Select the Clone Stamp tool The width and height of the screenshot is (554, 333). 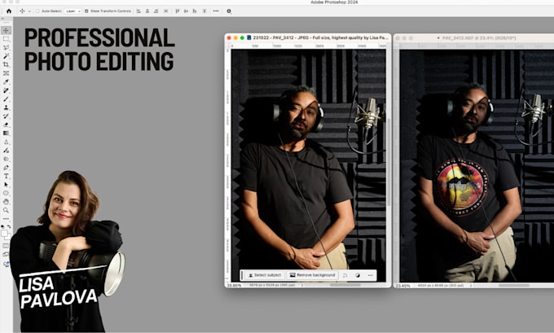pyautogui.click(x=6, y=107)
